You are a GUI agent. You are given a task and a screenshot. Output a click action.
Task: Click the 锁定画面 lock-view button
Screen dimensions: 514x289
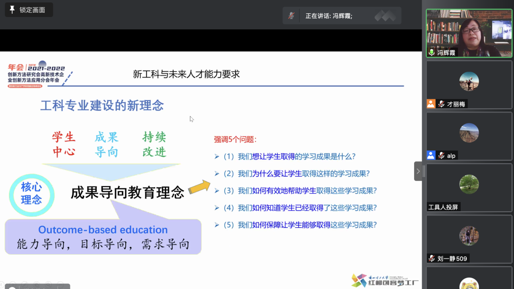point(29,9)
